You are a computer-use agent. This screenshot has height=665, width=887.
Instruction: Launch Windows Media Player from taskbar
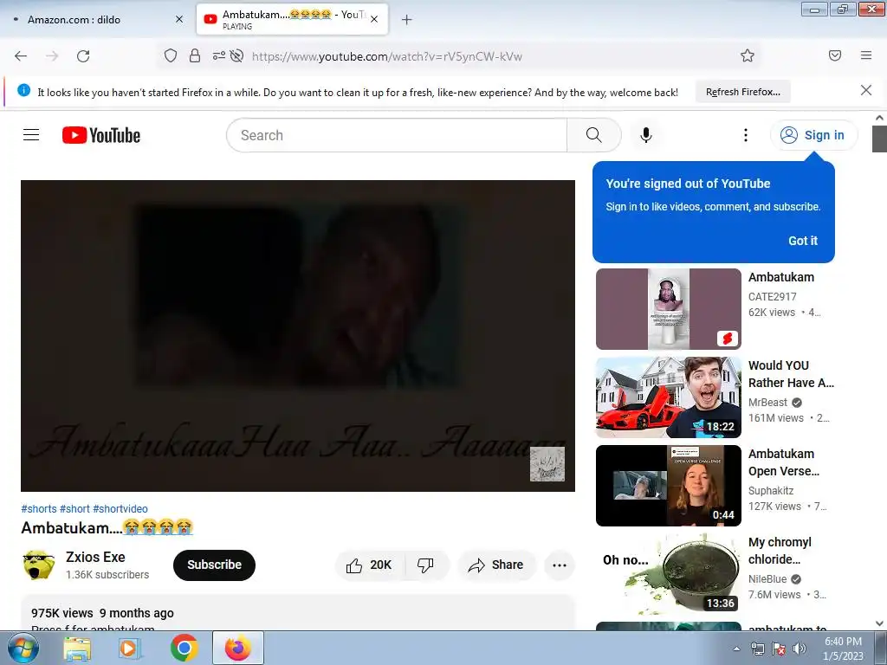click(128, 648)
